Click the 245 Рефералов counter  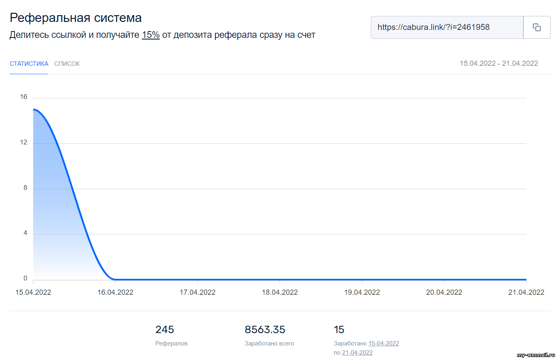(x=165, y=330)
